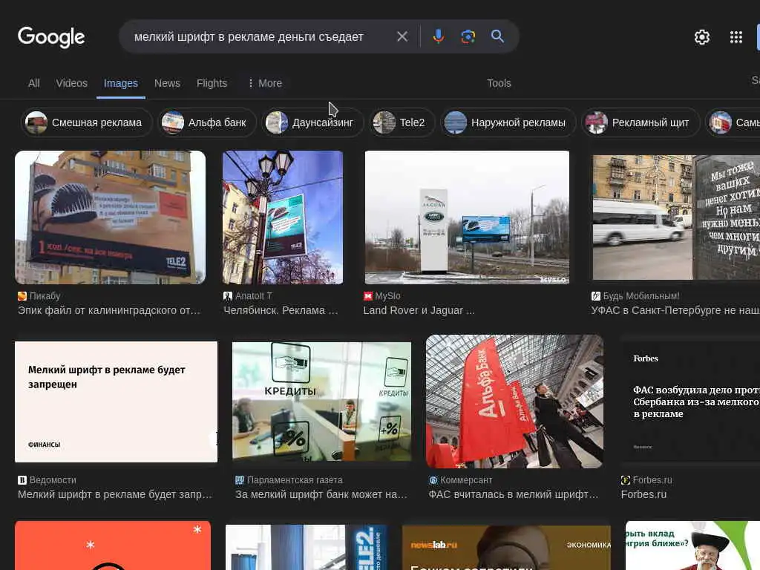Image resolution: width=760 pixels, height=570 pixels.
Task: Click the Пикабу favicon icon
Action: tap(22, 295)
